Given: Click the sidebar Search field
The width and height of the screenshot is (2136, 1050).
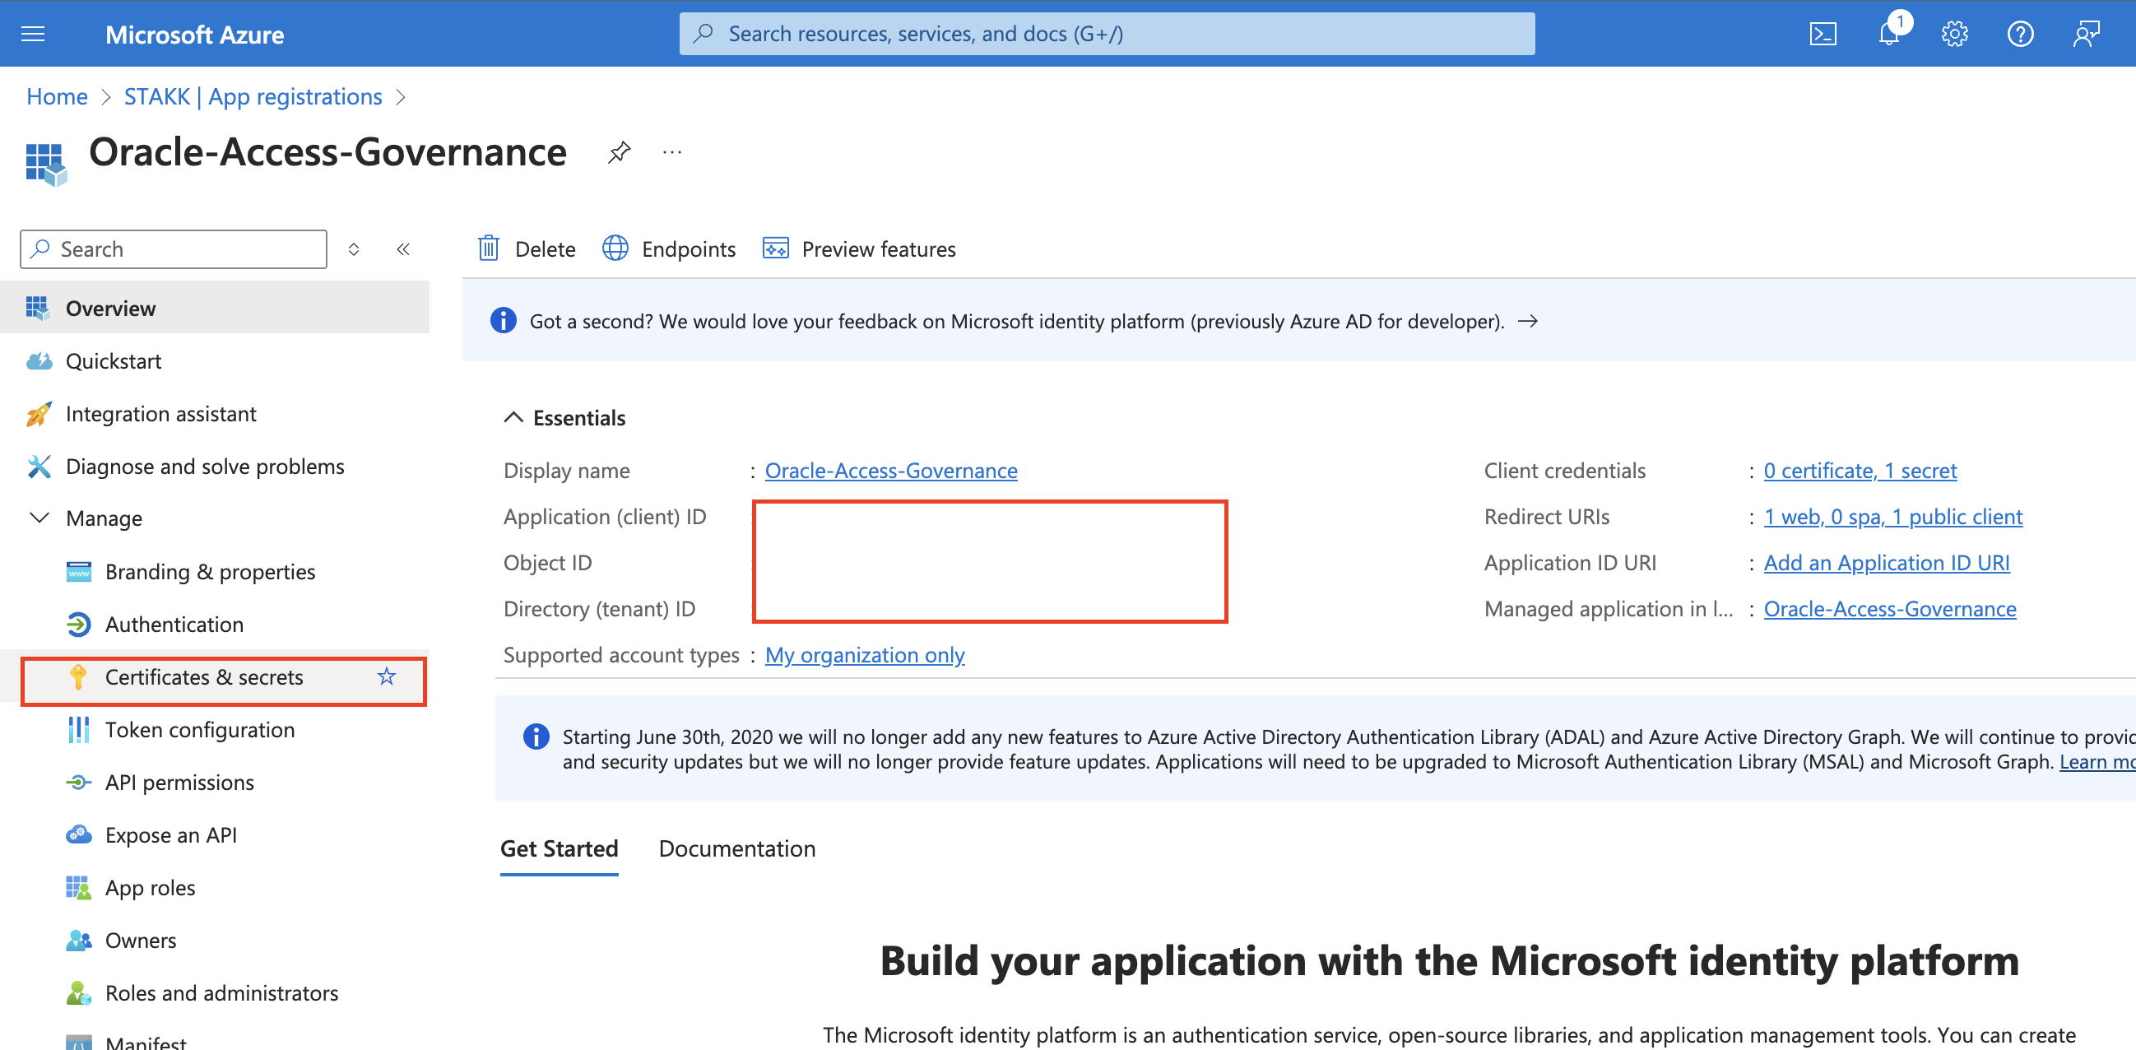Looking at the screenshot, I should 174,249.
